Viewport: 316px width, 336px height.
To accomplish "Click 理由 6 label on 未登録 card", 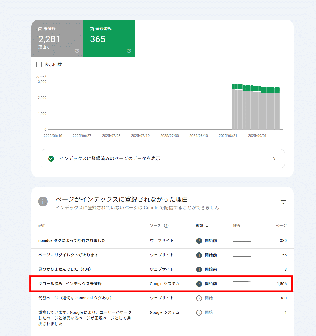I will [44, 47].
